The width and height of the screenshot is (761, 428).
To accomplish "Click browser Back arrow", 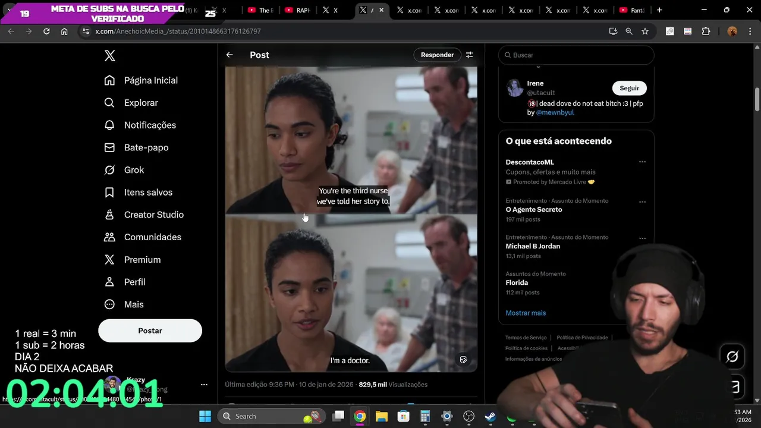I will pos(11,31).
